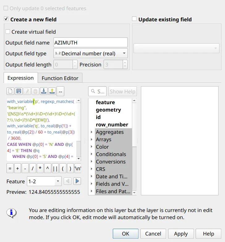Open the Output field type dropdown
The image size is (225, 242).
click(x=91, y=53)
